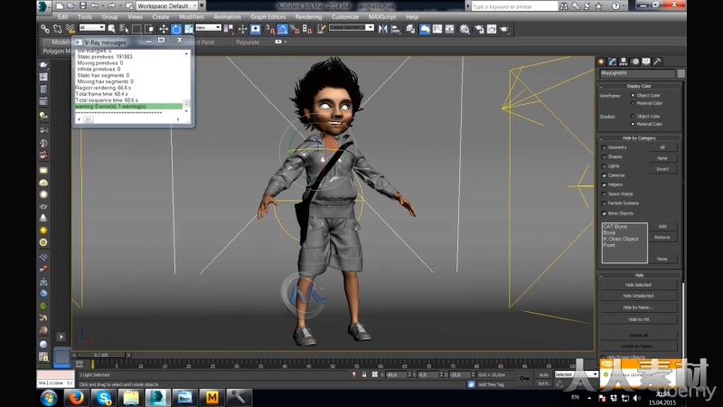Open the key filter Selected dropdown

coord(577,374)
